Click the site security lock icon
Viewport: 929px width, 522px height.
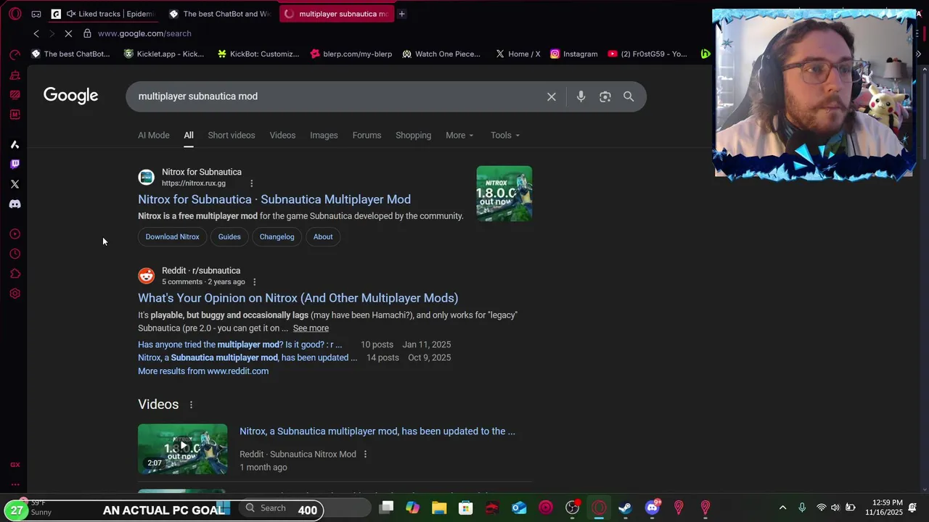click(x=87, y=33)
